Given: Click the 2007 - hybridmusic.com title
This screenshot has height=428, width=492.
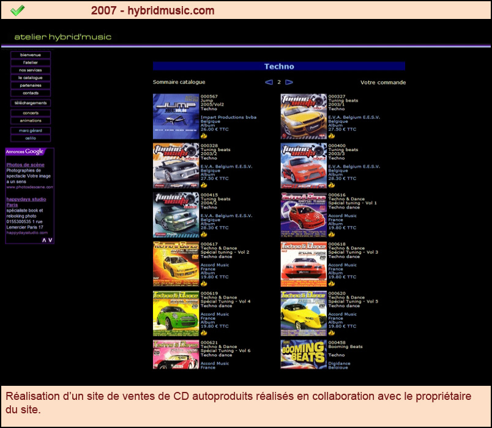Looking at the screenshot, I should pyautogui.click(x=152, y=10).
